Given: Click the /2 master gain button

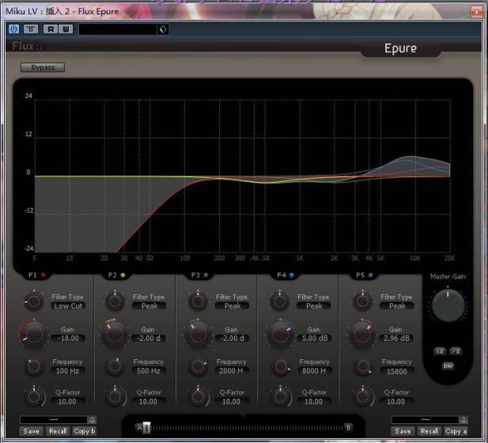Looking at the screenshot, I should [x=456, y=351].
